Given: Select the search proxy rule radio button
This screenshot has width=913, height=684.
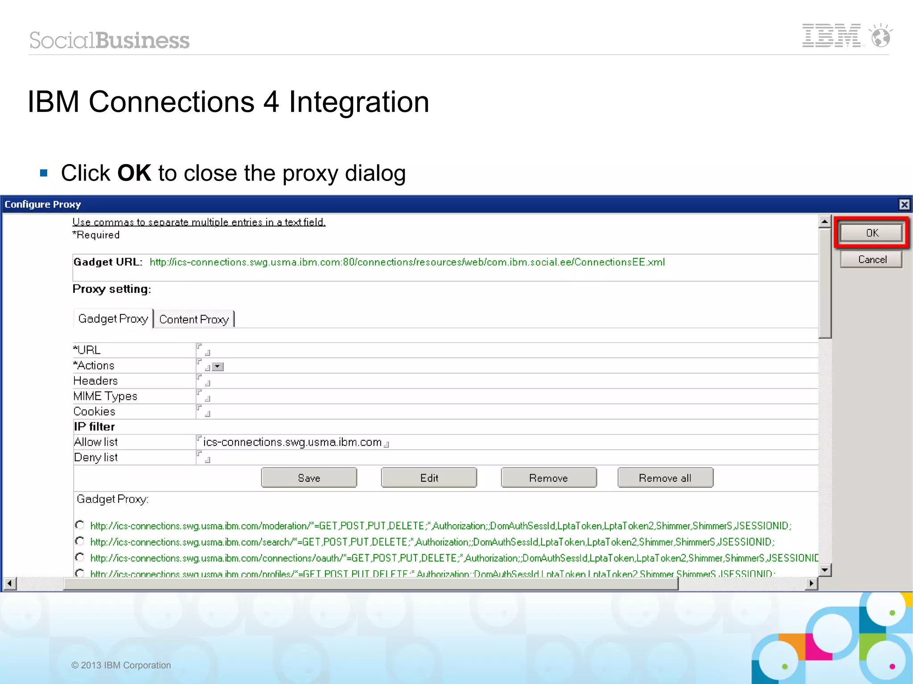Looking at the screenshot, I should coord(80,541).
